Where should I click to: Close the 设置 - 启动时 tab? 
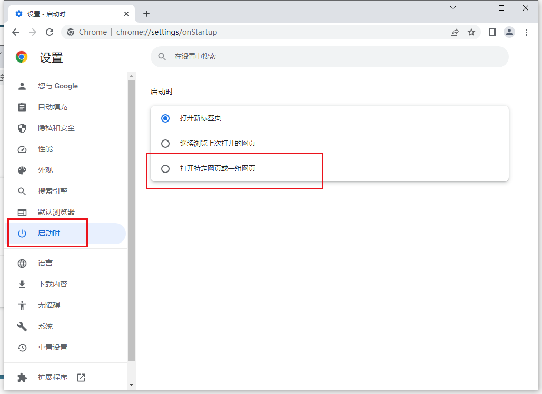pos(126,14)
